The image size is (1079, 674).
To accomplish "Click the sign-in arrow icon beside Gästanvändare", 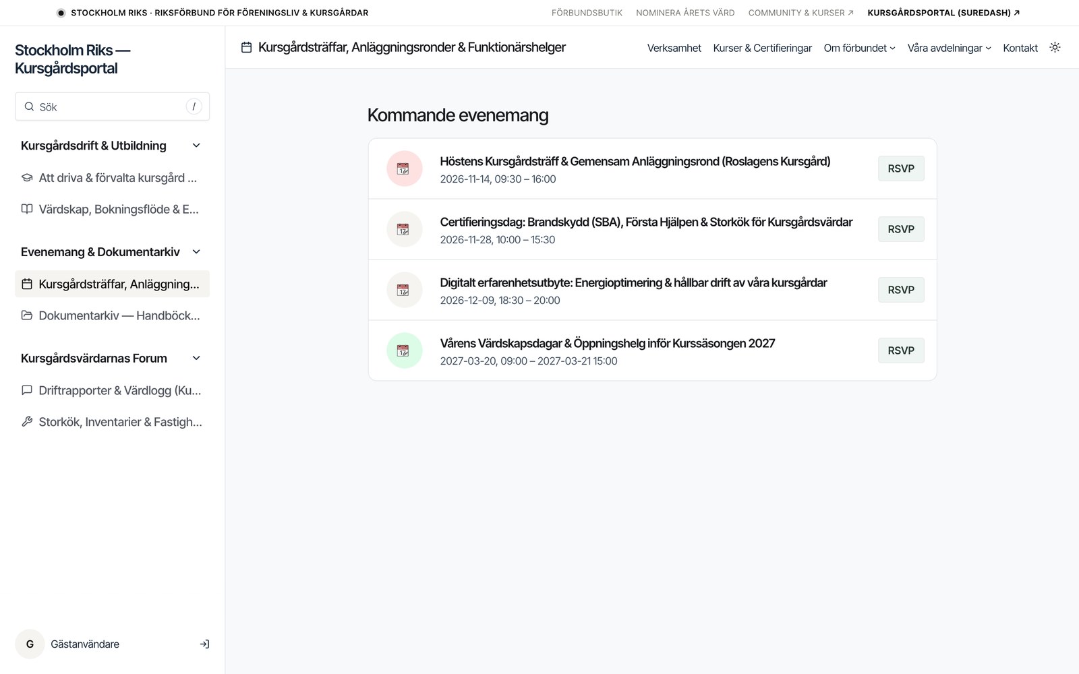I will (204, 644).
